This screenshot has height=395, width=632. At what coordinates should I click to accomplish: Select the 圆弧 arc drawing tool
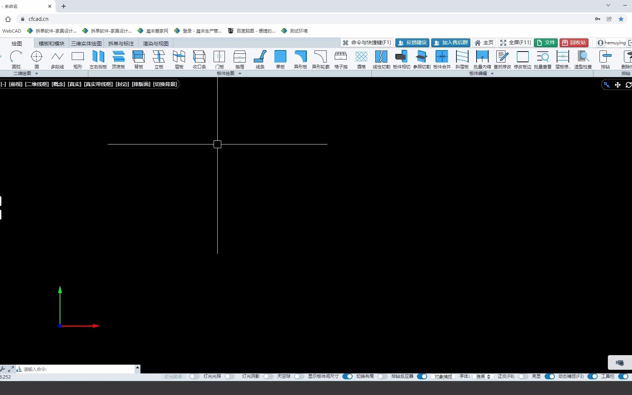click(16, 59)
